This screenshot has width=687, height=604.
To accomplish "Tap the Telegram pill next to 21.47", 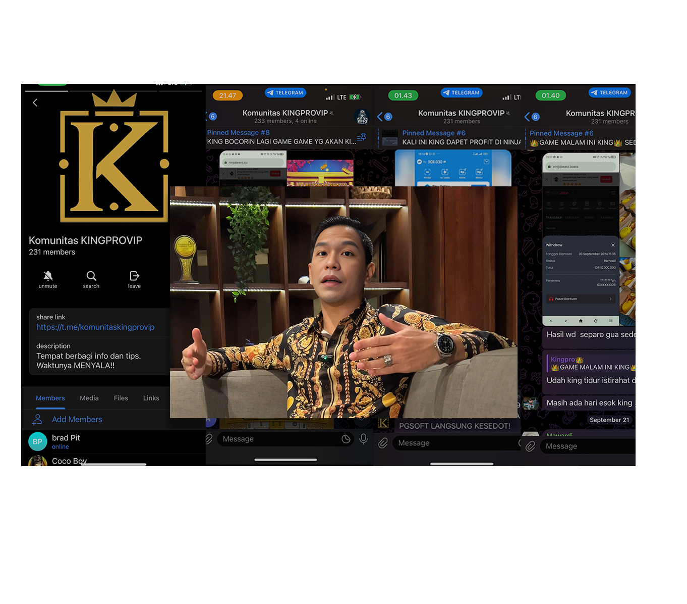I will tap(285, 93).
